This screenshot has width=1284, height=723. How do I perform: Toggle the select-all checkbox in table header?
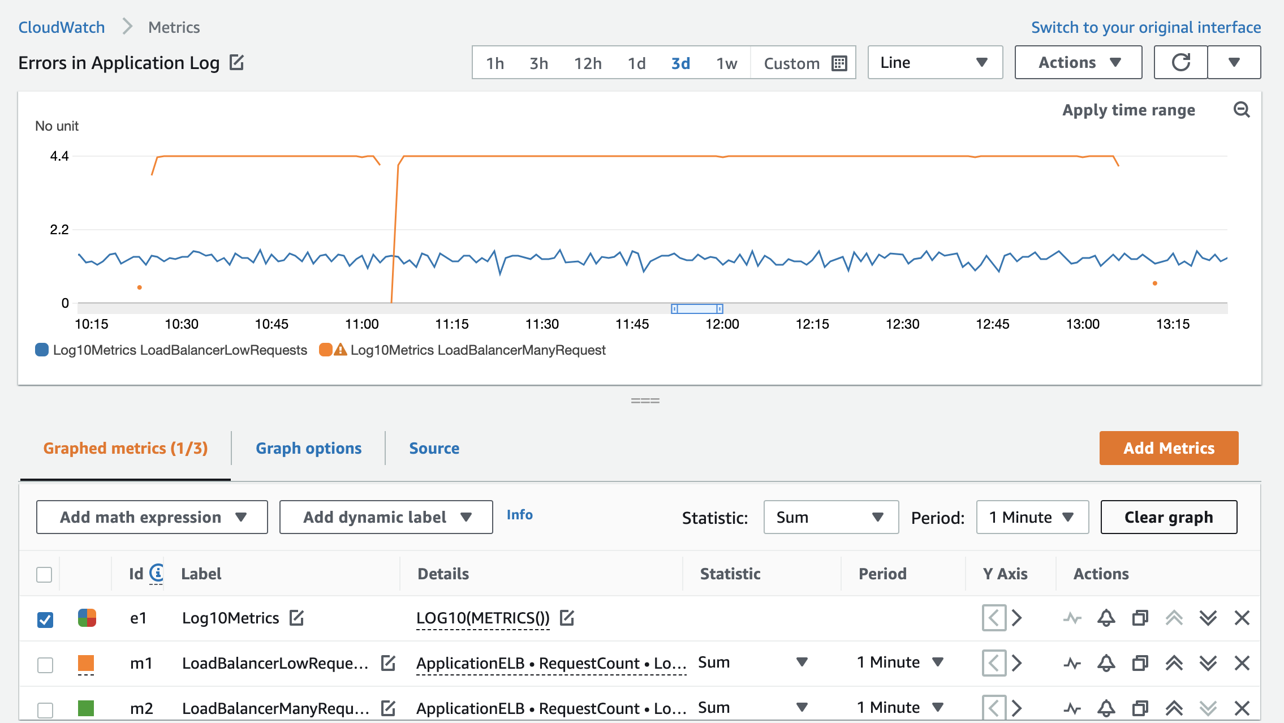click(44, 574)
